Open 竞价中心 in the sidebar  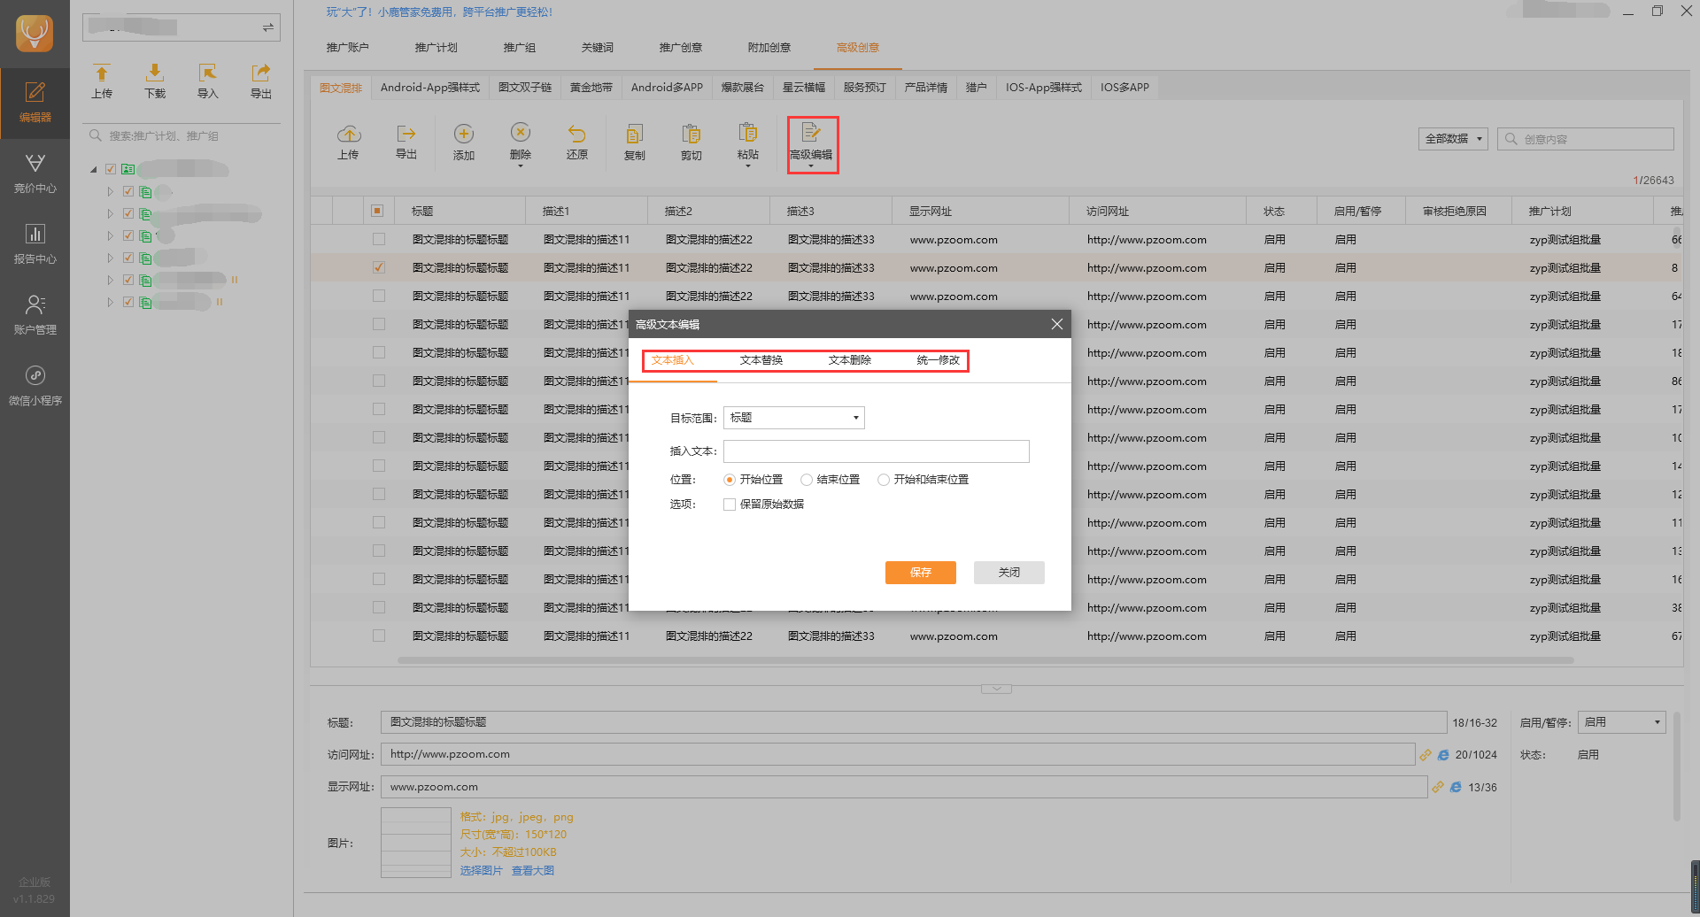pos(35,173)
